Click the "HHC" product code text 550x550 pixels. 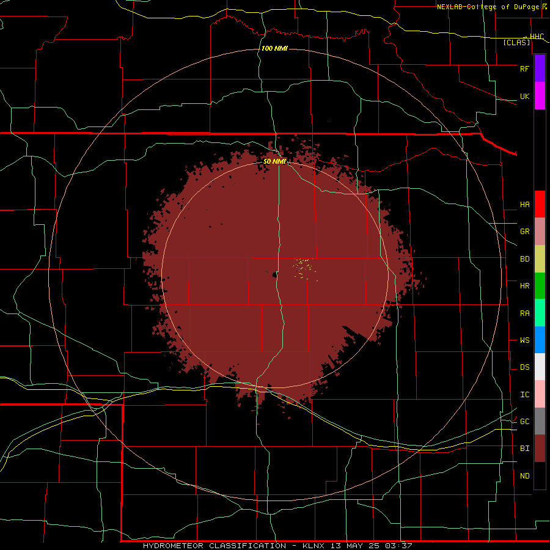pyautogui.click(x=537, y=37)
